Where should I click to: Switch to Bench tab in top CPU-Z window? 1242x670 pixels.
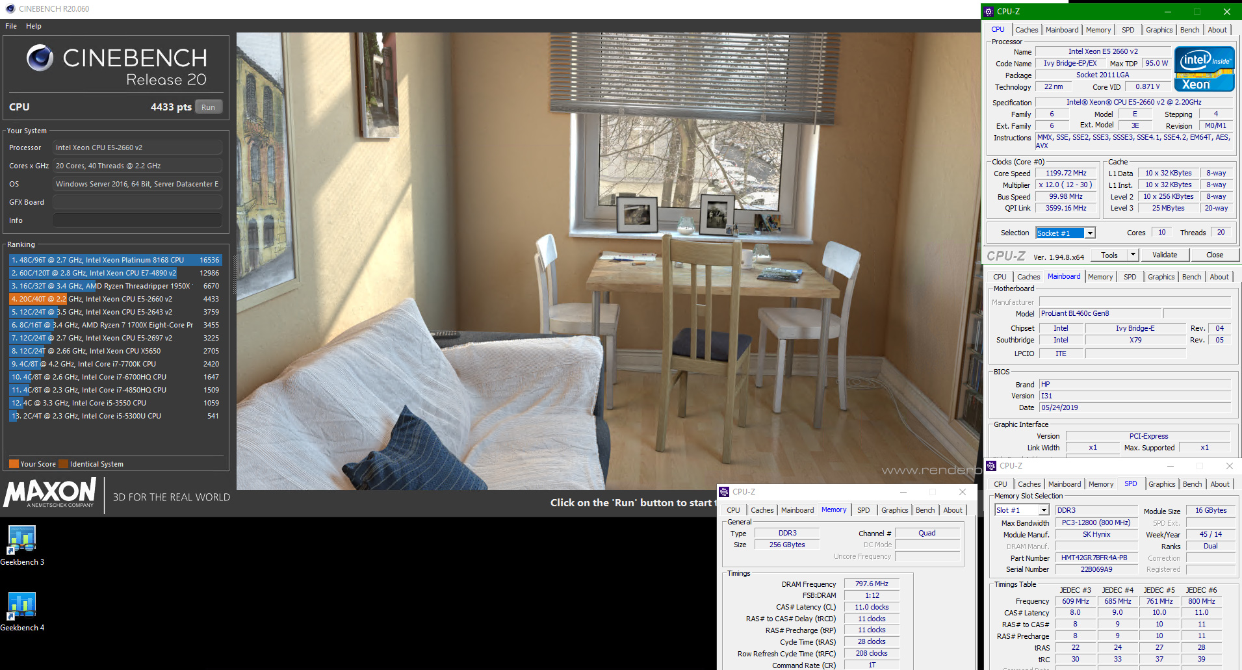coord(1189,30)
